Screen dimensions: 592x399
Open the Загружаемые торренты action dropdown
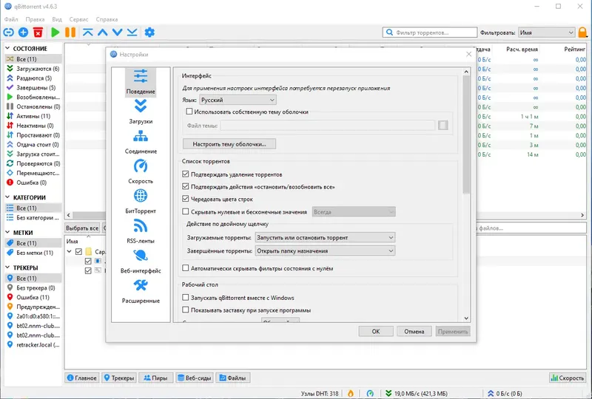(325, 238)
